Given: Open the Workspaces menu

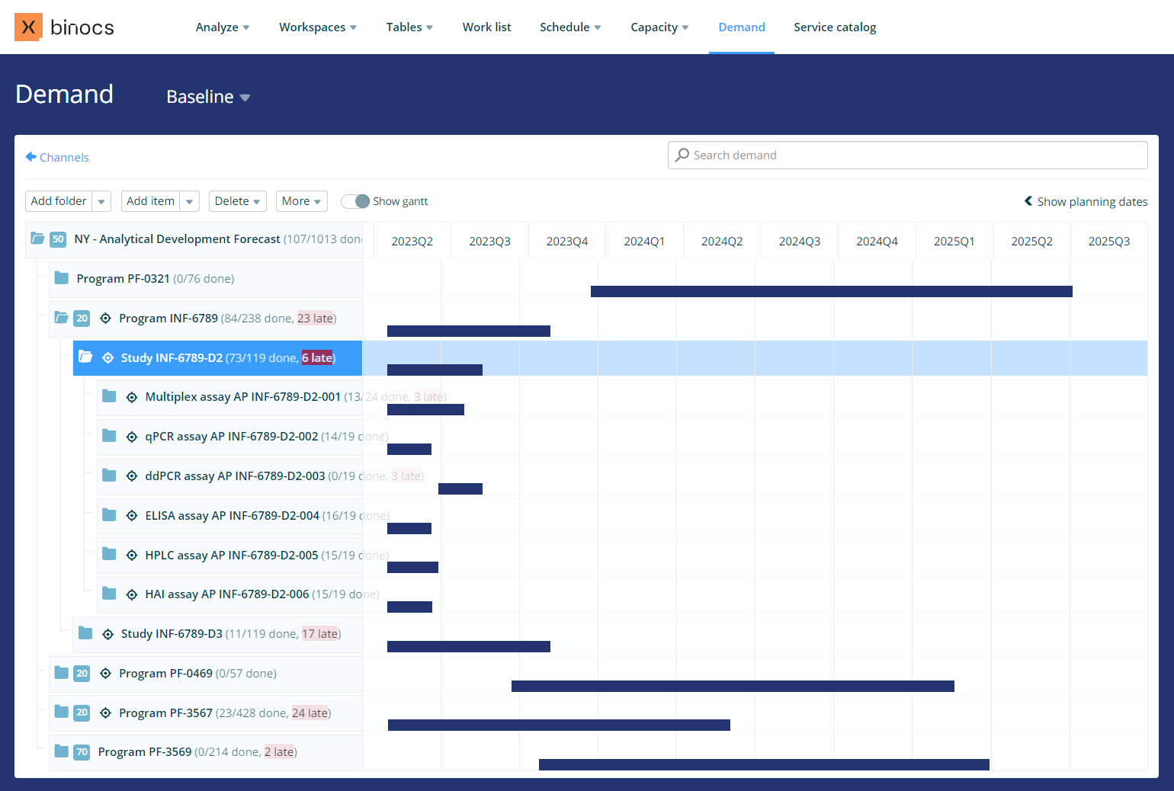Looking at the screenshot, I should click(318, 27).
